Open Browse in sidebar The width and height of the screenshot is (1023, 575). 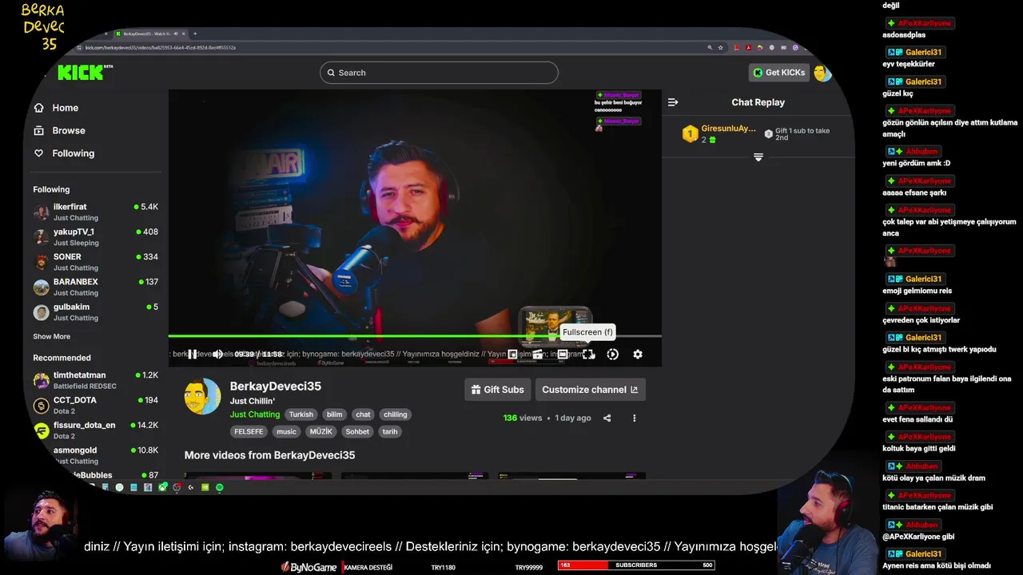[69, 130]
